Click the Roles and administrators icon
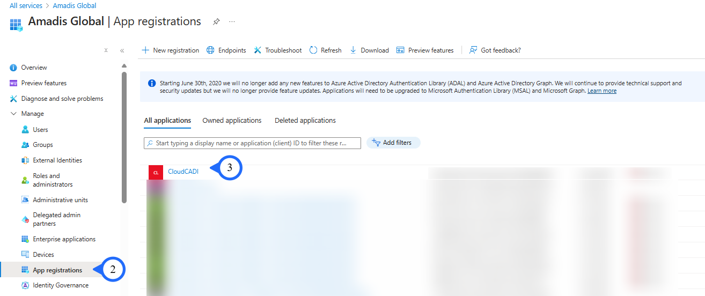Screen dimensions: 705x296 tap(25, 180)
